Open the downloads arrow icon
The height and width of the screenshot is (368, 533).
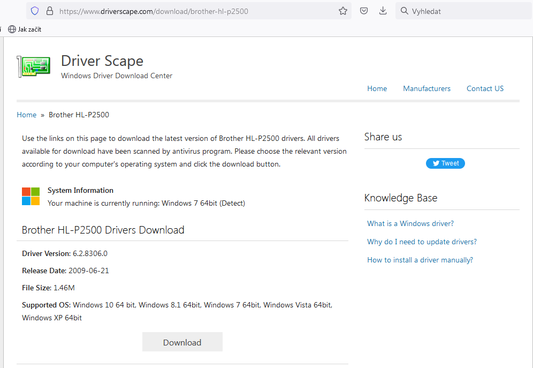point(383,11)
